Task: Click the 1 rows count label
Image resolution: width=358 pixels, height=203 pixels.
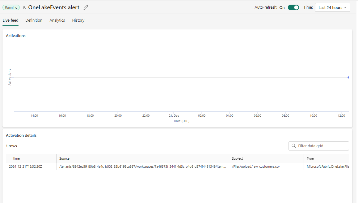Action: 11,146
